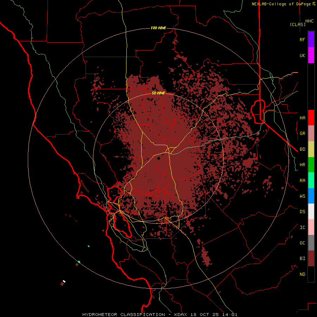Click the 'NEXLAB-College of DuPage' text
This screenshot has width=317, height=317.
(x=282, y=4)
